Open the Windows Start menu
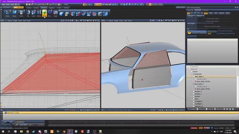239x134 pixels. 3,131
